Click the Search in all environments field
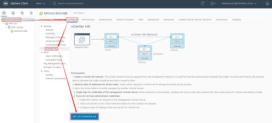 pyautogui.click(x=70, y=3)
